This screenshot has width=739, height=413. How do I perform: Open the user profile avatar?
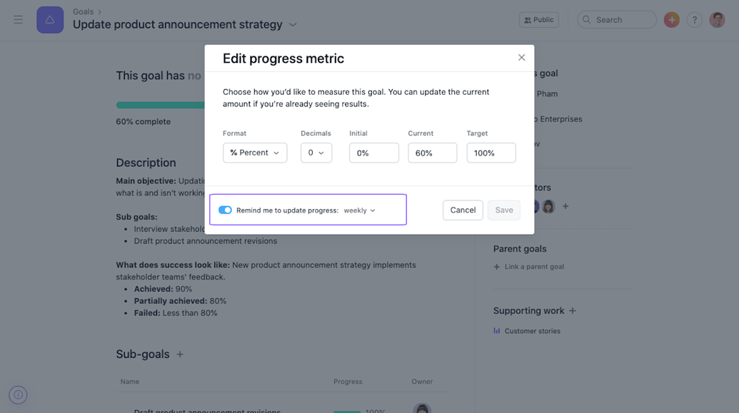717,20
